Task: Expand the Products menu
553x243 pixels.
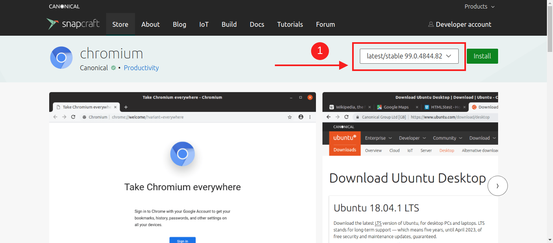Action: pos(479,6)
